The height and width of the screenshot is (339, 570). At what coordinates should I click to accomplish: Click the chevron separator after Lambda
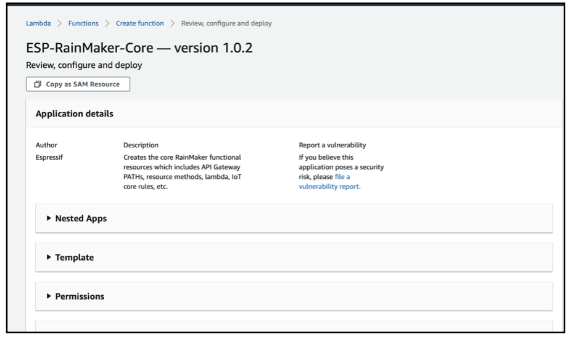point(59,23)
